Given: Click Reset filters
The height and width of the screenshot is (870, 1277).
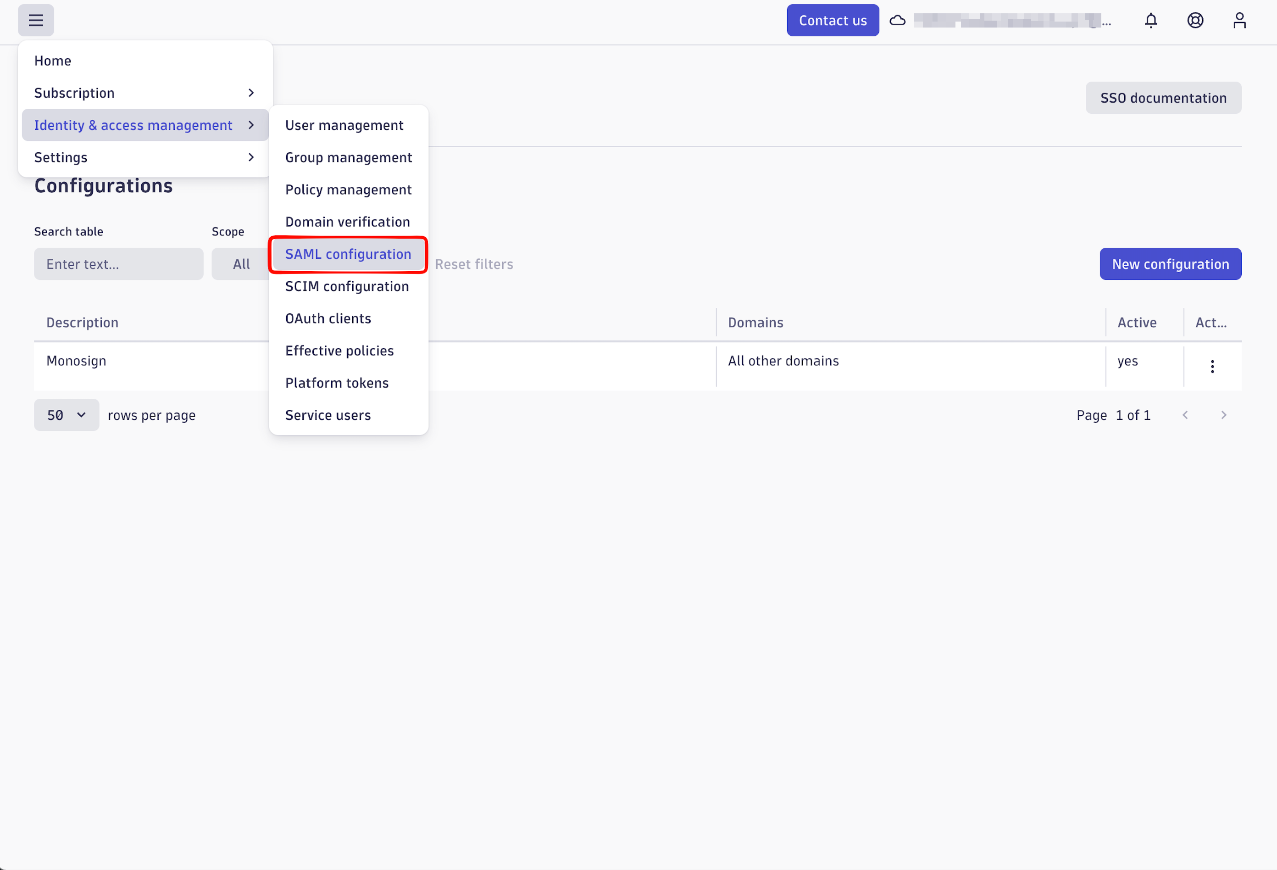Looking at the screenshot, I should click(x=474, y=264).
